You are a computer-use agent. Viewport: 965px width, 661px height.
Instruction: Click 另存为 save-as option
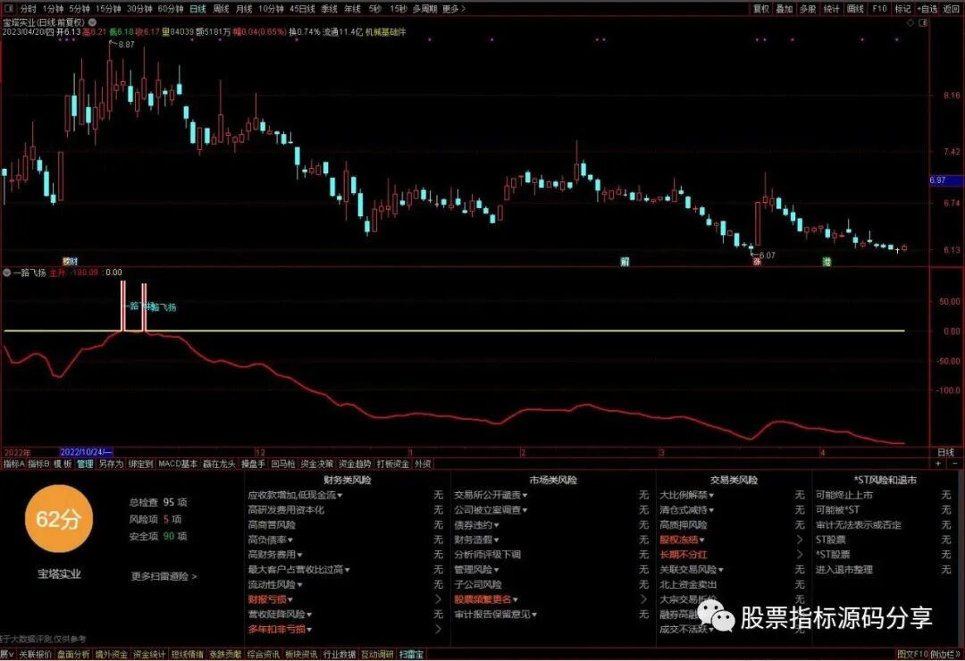tap(111, 464)
